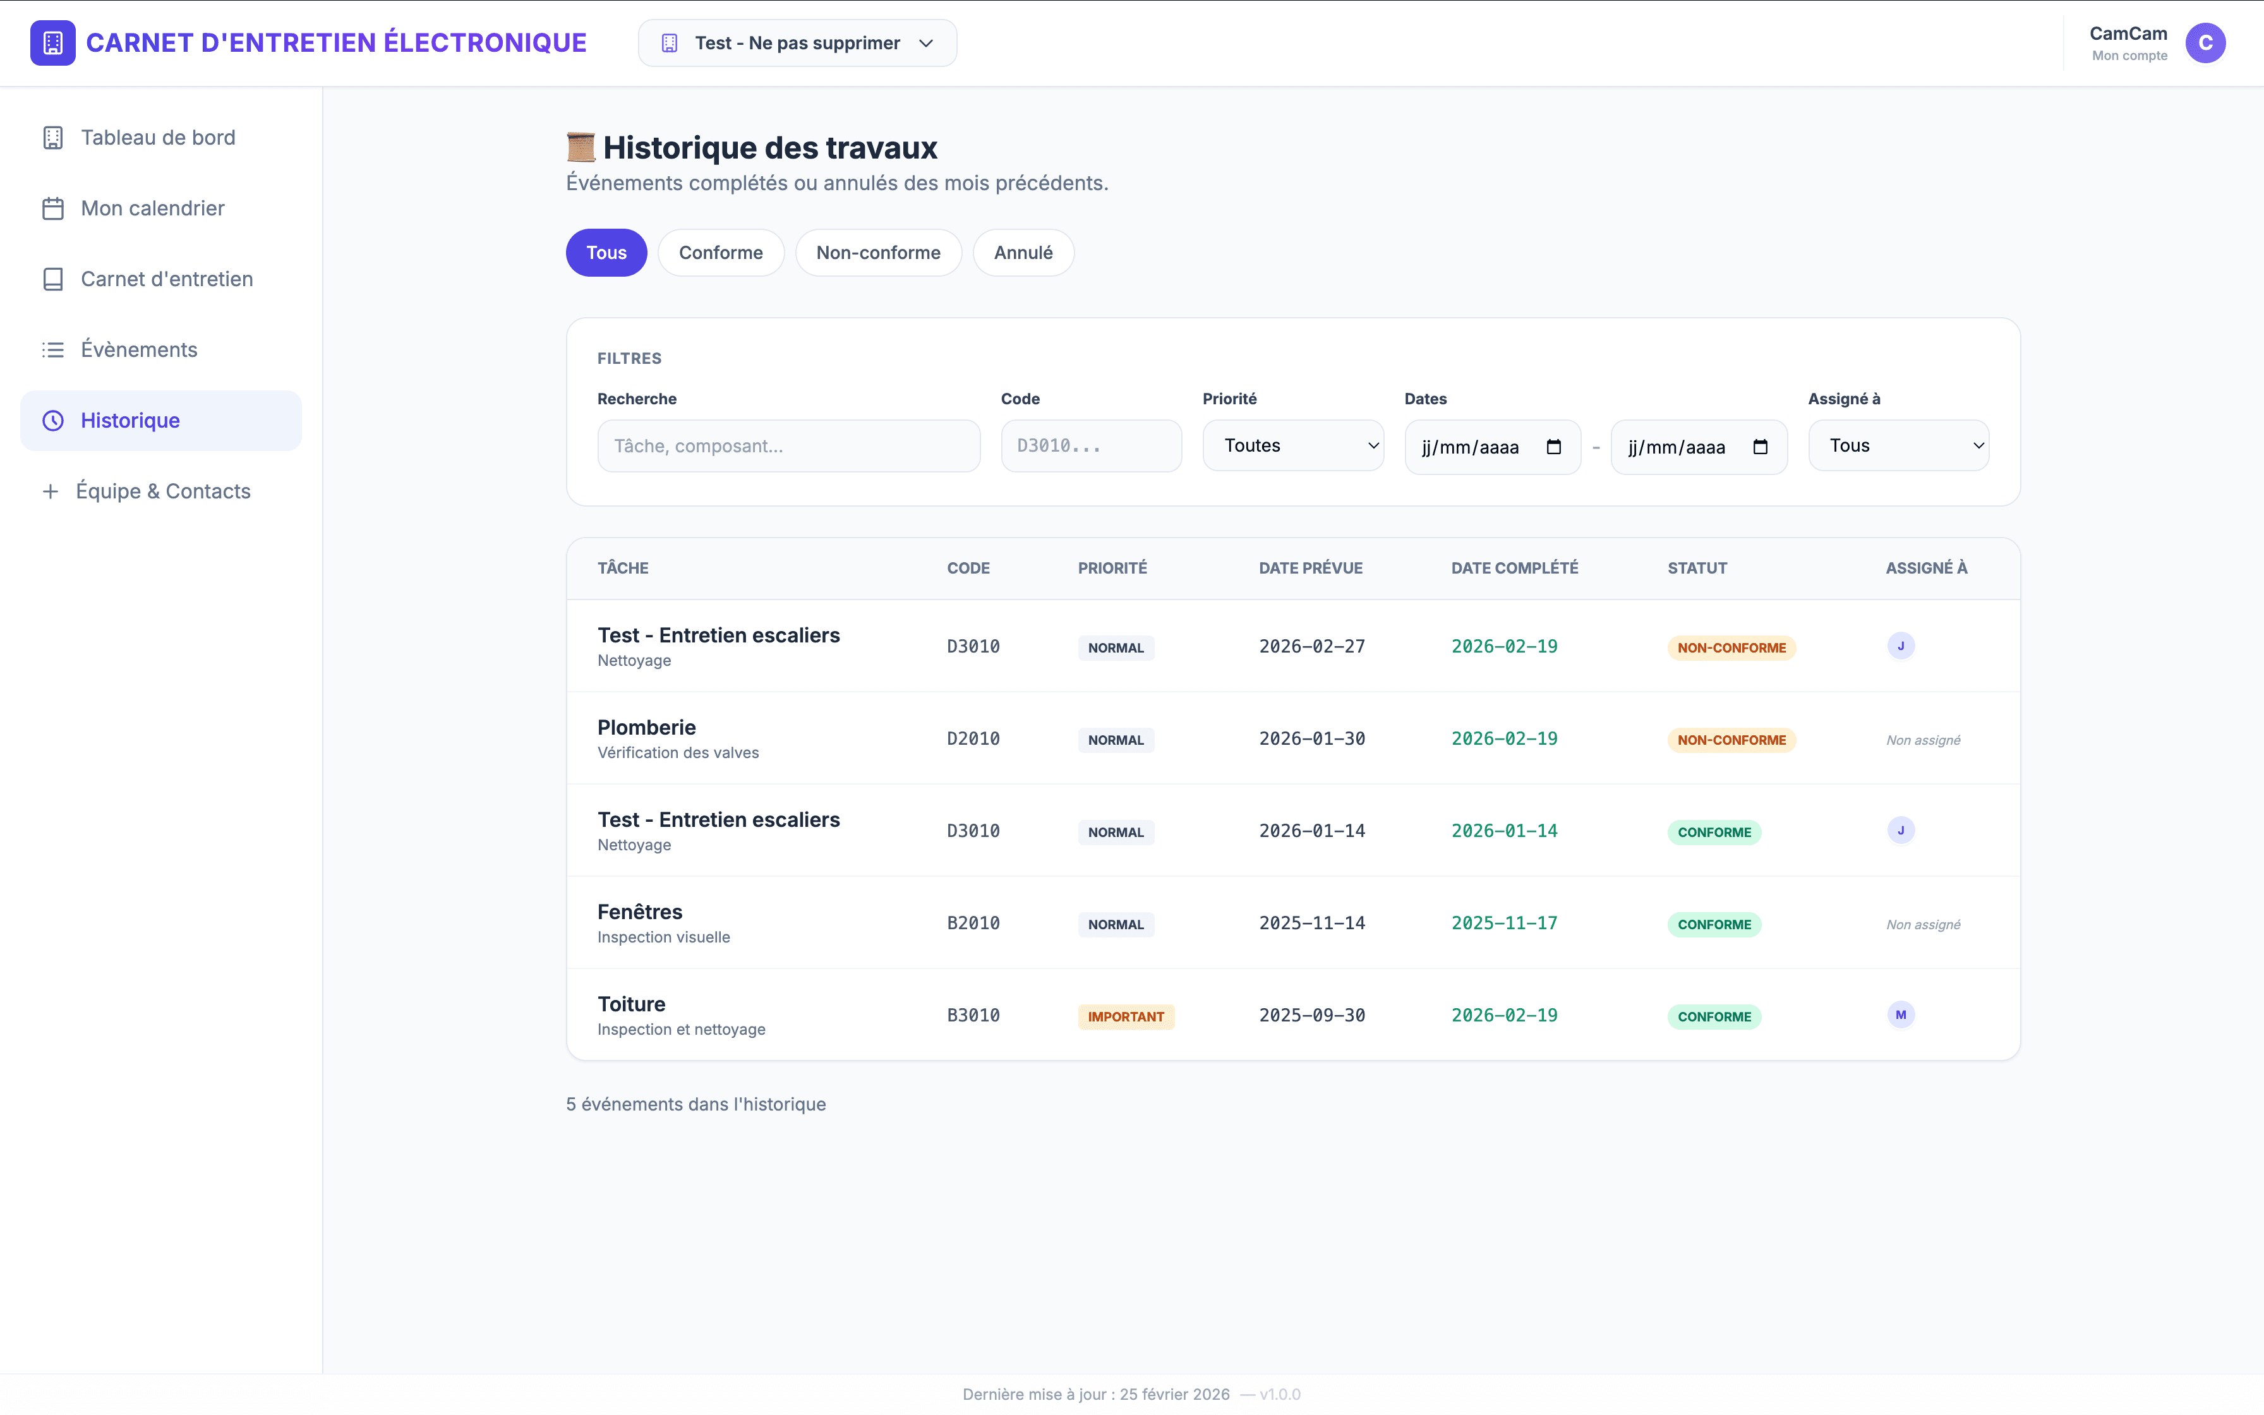
Task: Click assignee avatar M on Toiture row
Action: (1900, 1015)
